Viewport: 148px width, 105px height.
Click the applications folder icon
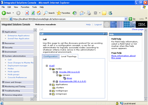[53, 85]
